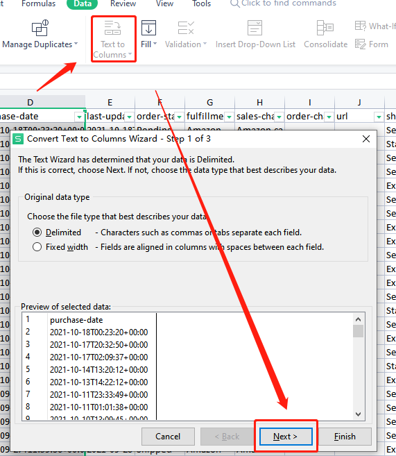Screen dimensions: 396x456
Task: Open the last-update column filter arrow
Action: click(x=129, y=117)
